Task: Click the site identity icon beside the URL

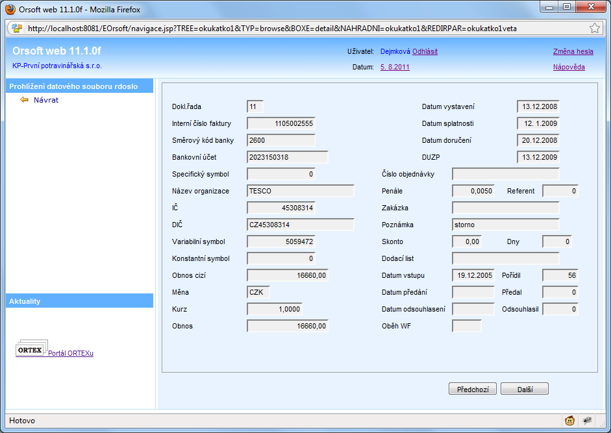Action: (x=17, y=29)
